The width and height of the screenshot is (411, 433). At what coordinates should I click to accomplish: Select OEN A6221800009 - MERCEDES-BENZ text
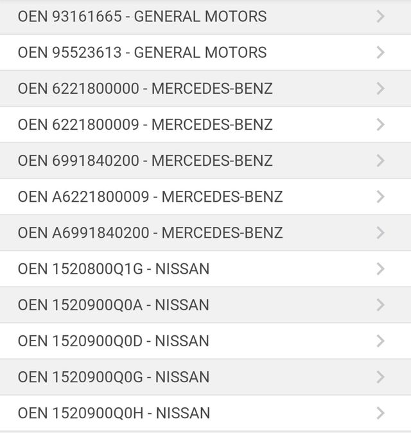[150, 196]
